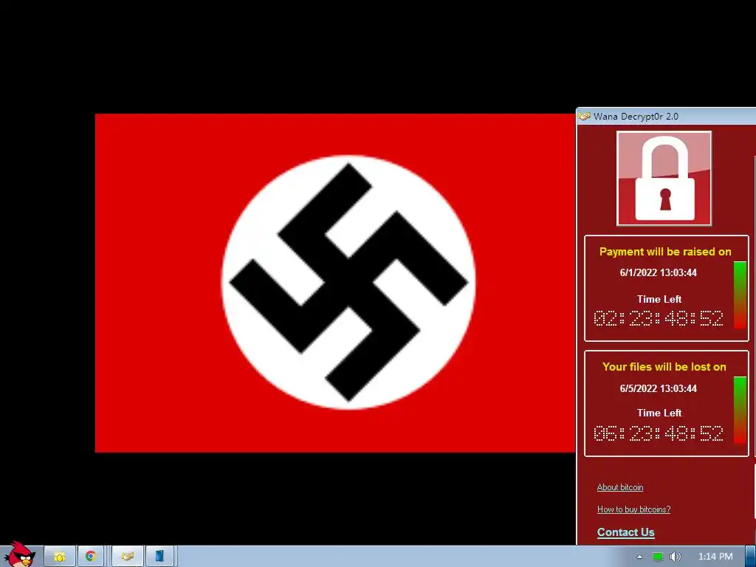This screenshot has width=756, height=567.
Task: Click the "Your files will be lost on" heading
Action: (x=664, y=367)
